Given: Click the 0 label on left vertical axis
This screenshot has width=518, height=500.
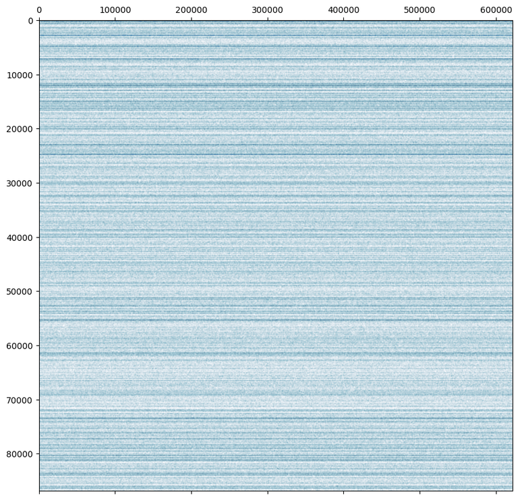Looking at the screenshot, I should tap(30, 21).
